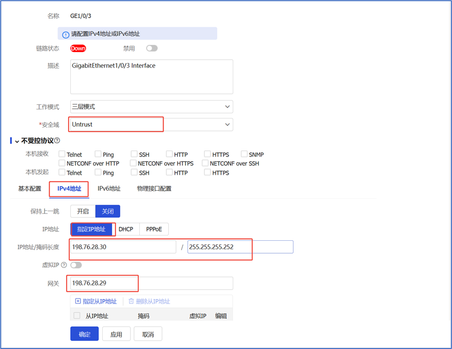Toggle the 虚拟IP switch
The image size is (452, 349).
[76, 265]
